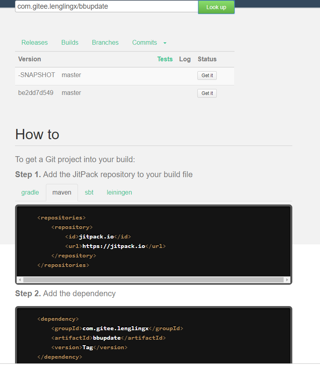Image resolution: width=320 pixels, height=365 pixels.
Task: Click the left arrow of code scrollbar
Action: coord(20,280)
